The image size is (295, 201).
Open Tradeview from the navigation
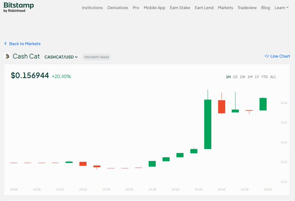tap(247, 8)
